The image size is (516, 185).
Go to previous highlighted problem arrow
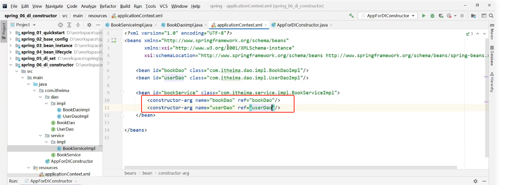[478, 34]
